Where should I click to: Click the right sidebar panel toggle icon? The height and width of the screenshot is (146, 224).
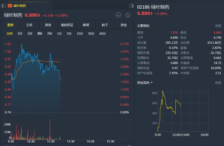131,6
